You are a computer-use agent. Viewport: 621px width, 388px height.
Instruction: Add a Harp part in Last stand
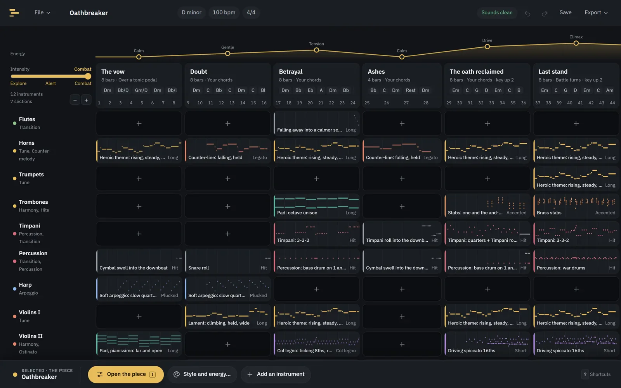click(x=576, y=289)
